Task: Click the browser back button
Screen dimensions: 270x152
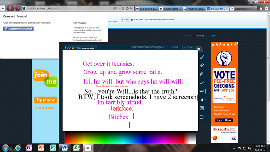Action: [x=10, y=8]
